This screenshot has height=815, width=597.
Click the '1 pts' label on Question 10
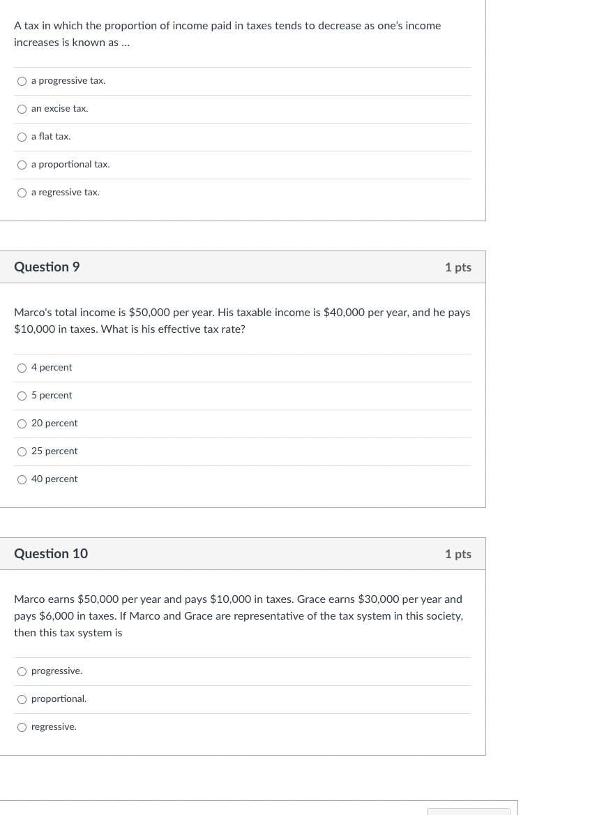(458, 553)
